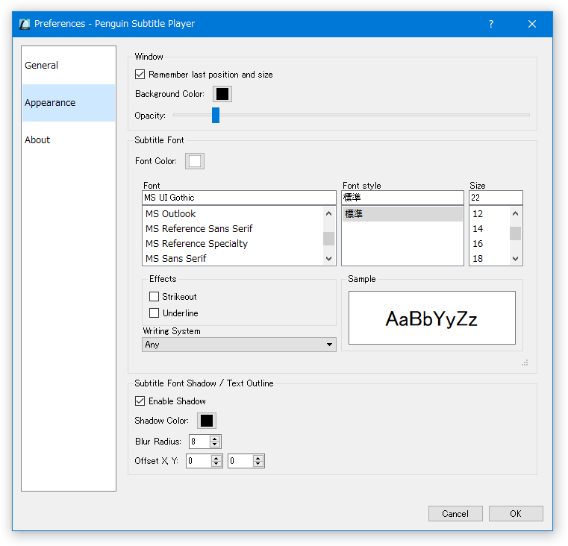Select the Appearance page in sidebar
The height and width of the screenshot is (546, 568).
(69, 103)
